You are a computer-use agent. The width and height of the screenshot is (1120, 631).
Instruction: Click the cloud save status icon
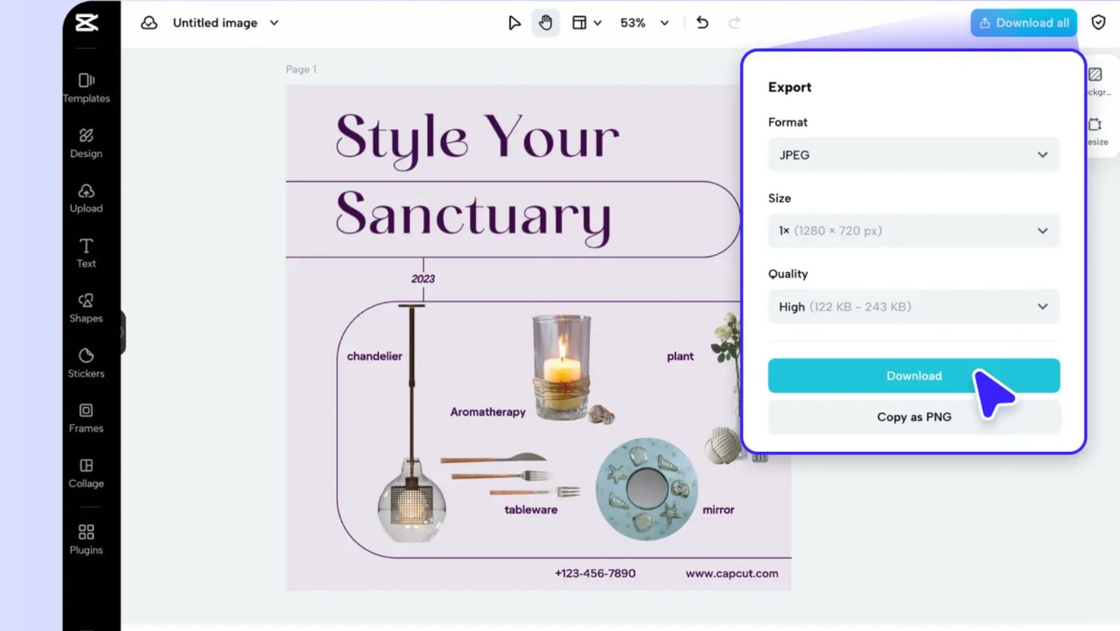point(149,23)
